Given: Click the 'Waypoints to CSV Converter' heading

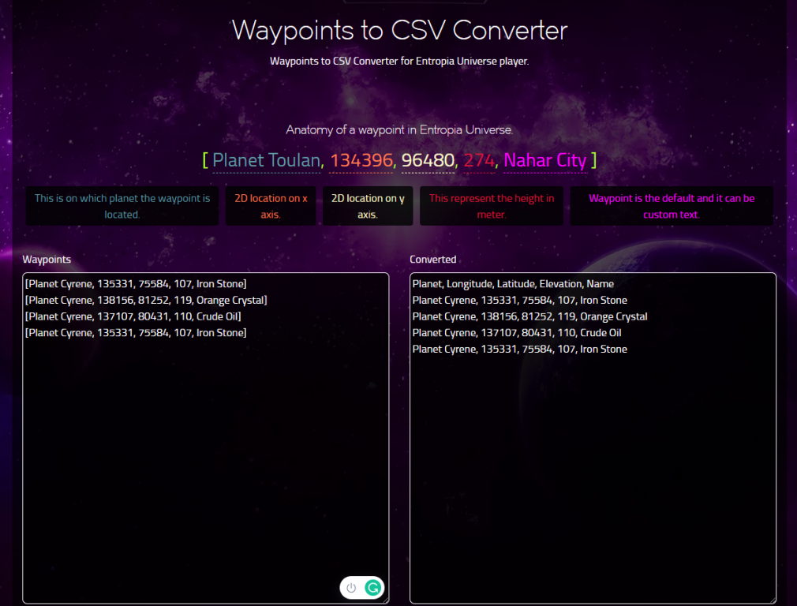Looking at the screenshot, I should pos(399,30).
